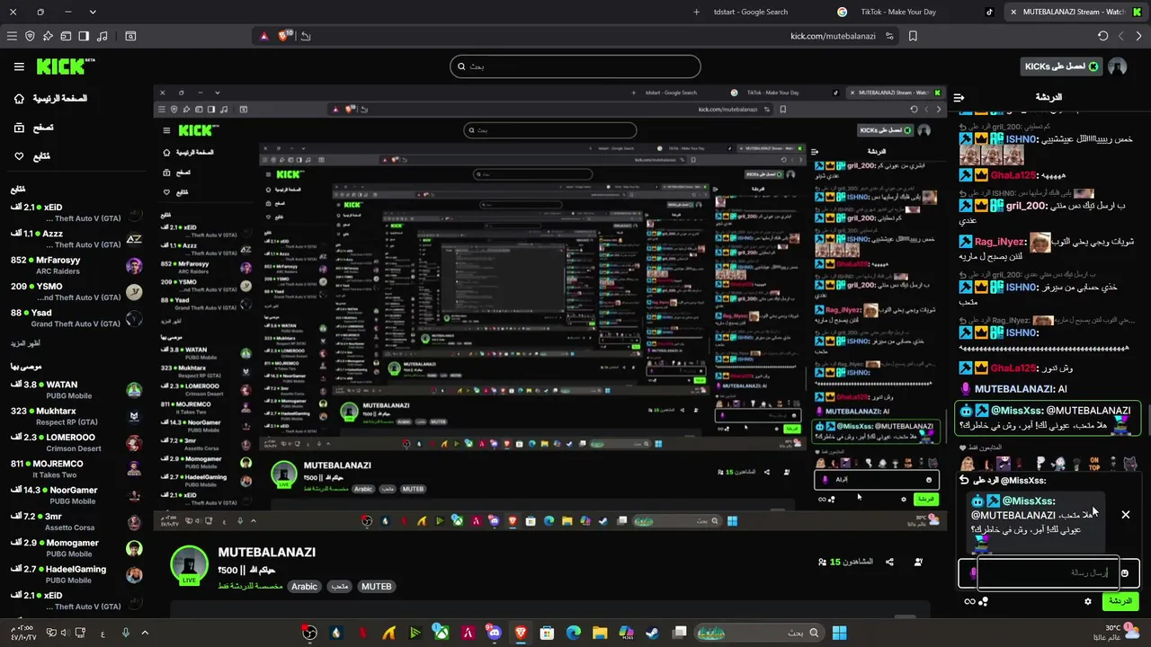Open chat settings gear icon
The height and width of the screenshot is (647, 1151).
pyautogui.click(x=1088, y=602)
